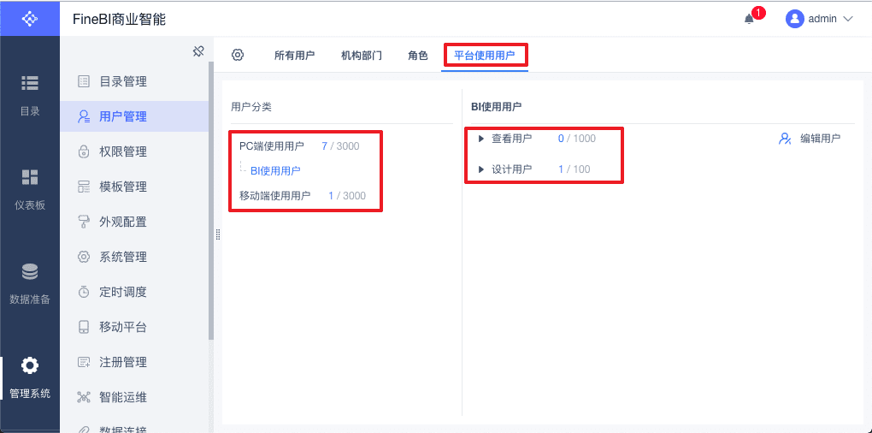Select PC端使用用户 category

point(272,146)
